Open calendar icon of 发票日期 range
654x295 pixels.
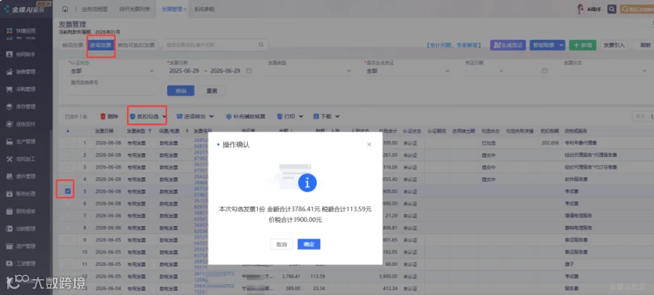click(249, 71)
